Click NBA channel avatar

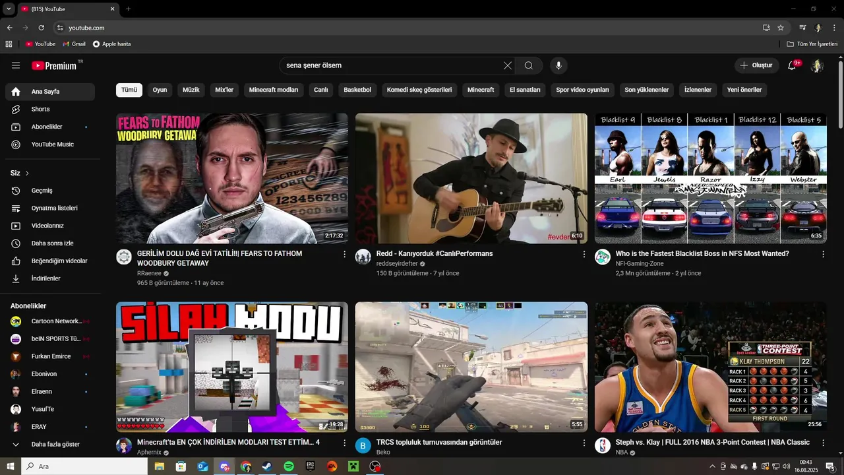click(603, 445)
